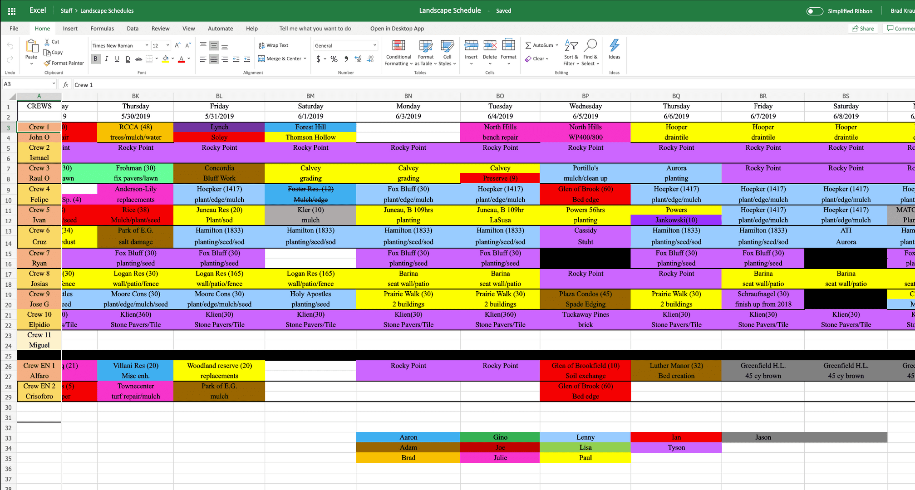The width and height of the screenshot is (915, 490).
Task: Expand the AutoSum dropdown arrow
Action: point(557,45)
